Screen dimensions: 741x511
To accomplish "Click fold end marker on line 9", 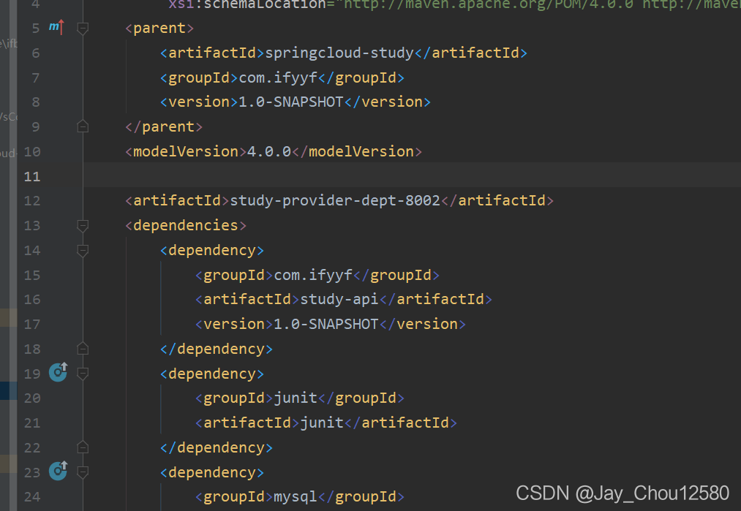I will [x=83, y=126].
